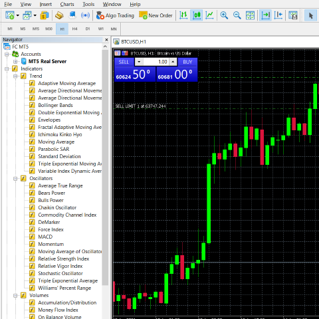Image resolution: width=319 pixels, height=319 pixels.
Task: Open the signals broadcast icon
Action: [x=85, y=15]
